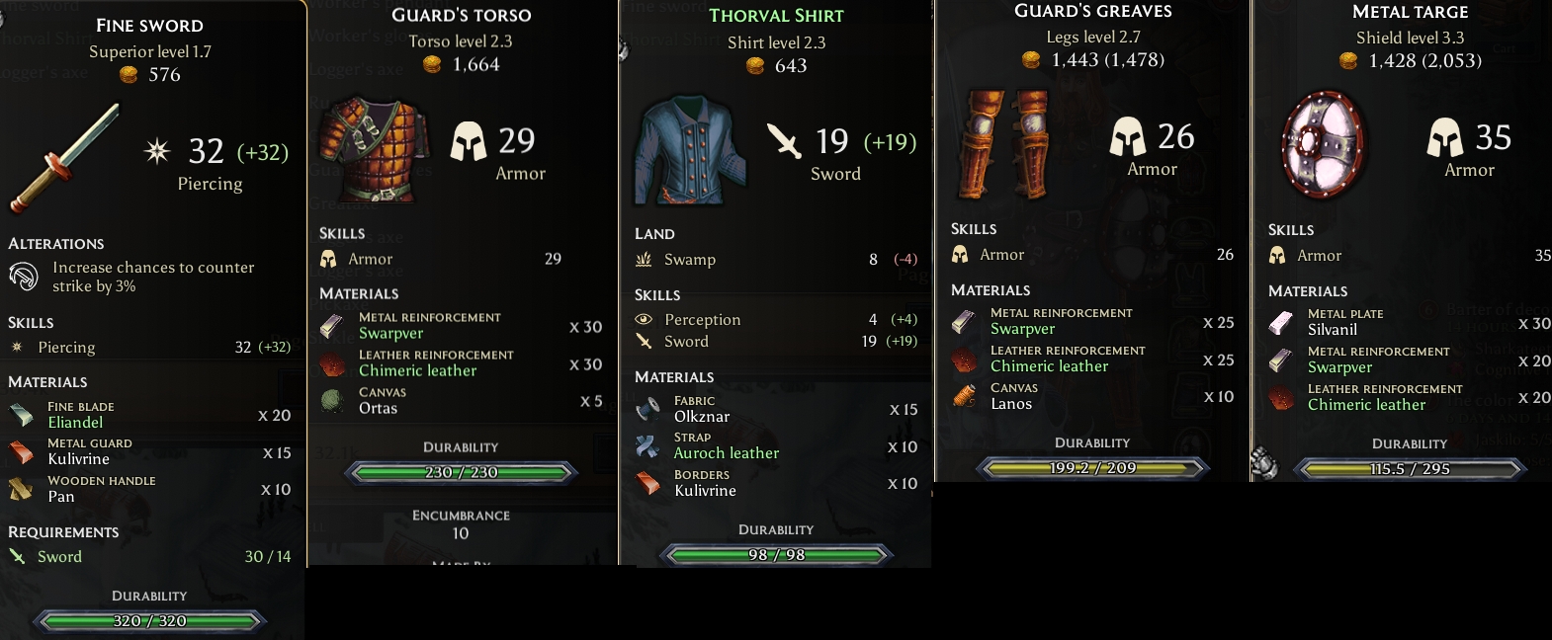Click the Kulivrine metal guard material icon
Screen dimensions: 1552x640
[x=22, y=451]
